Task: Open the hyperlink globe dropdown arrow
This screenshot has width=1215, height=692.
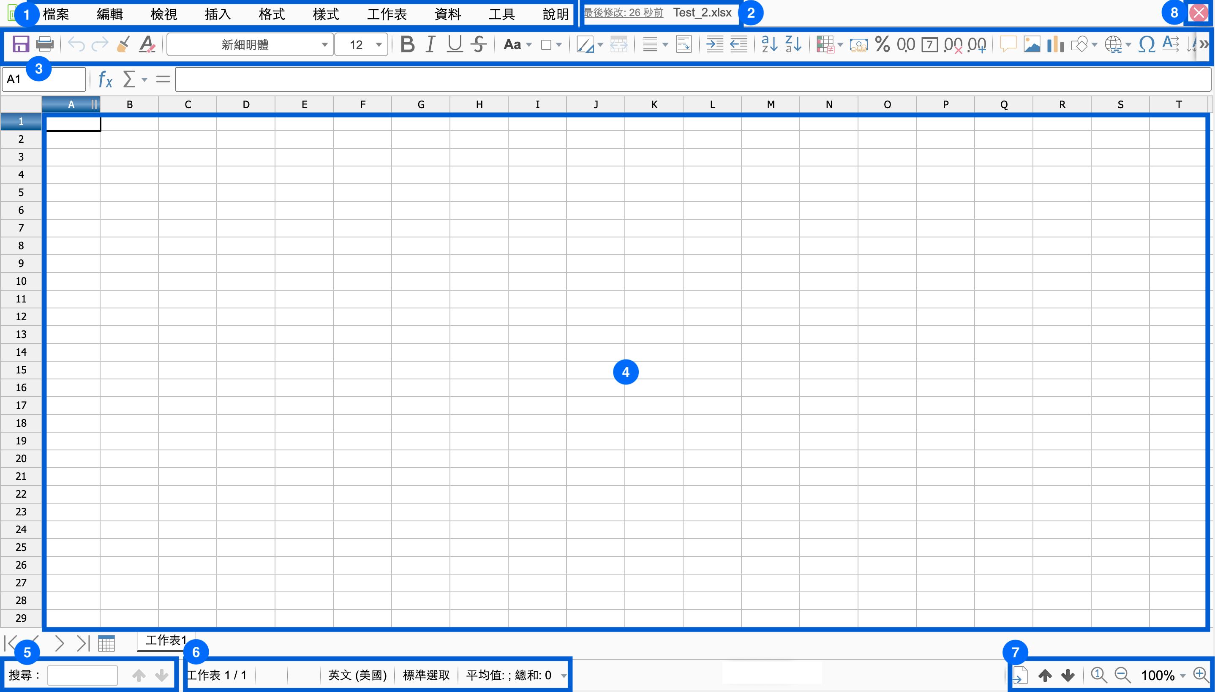Action: coord(1128,45)
